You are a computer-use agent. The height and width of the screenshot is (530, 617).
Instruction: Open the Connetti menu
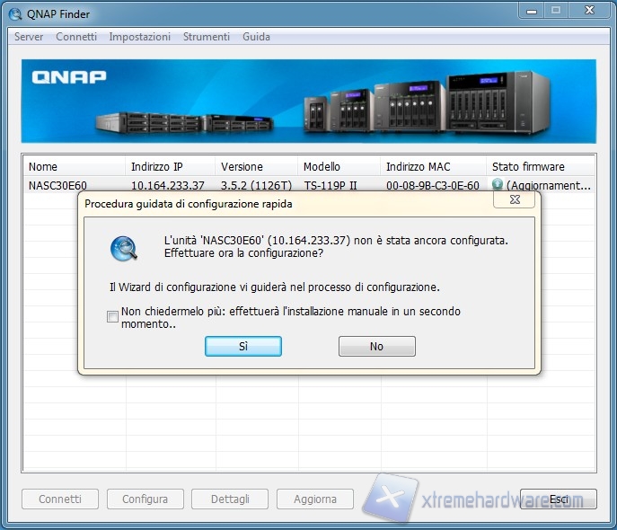coord(76,37)
